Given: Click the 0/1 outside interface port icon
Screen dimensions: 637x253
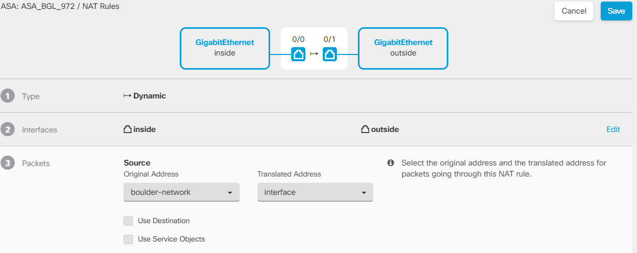Looking at the screenshot, I should (330, 53).
